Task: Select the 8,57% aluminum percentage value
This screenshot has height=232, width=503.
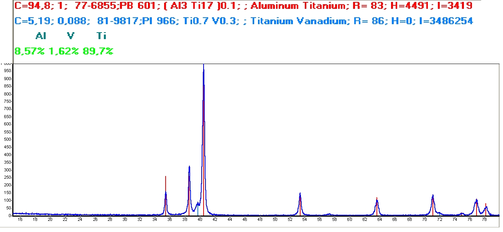Action: coord(30,51)
